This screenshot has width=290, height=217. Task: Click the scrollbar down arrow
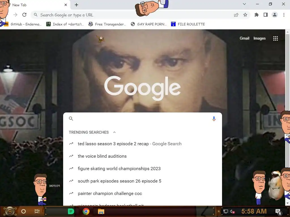[287, 203]
